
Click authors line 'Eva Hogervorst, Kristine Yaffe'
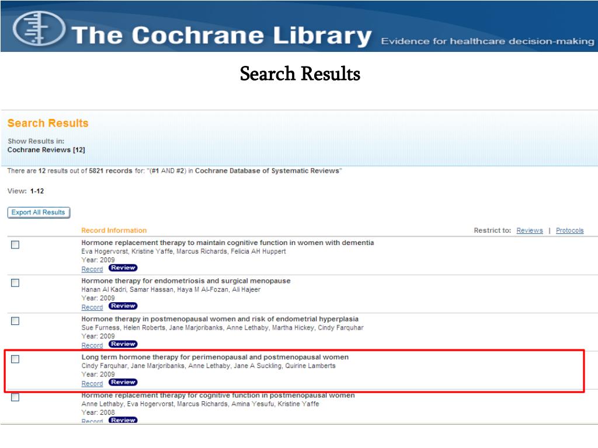pos(183,251)
